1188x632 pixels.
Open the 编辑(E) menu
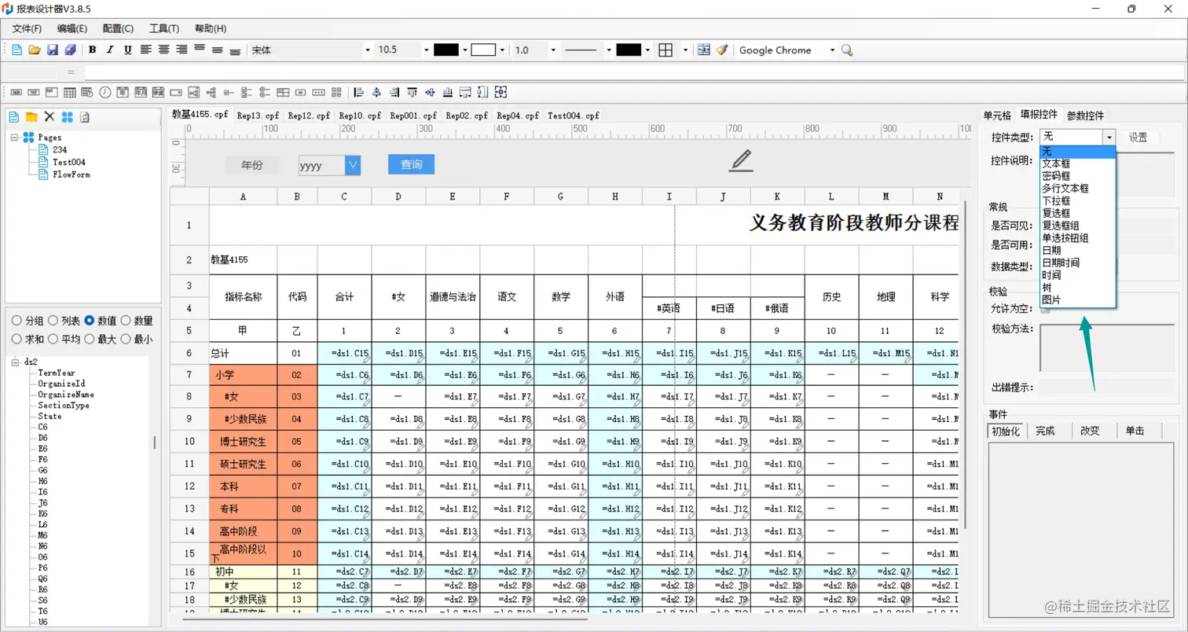pos(72,28)
